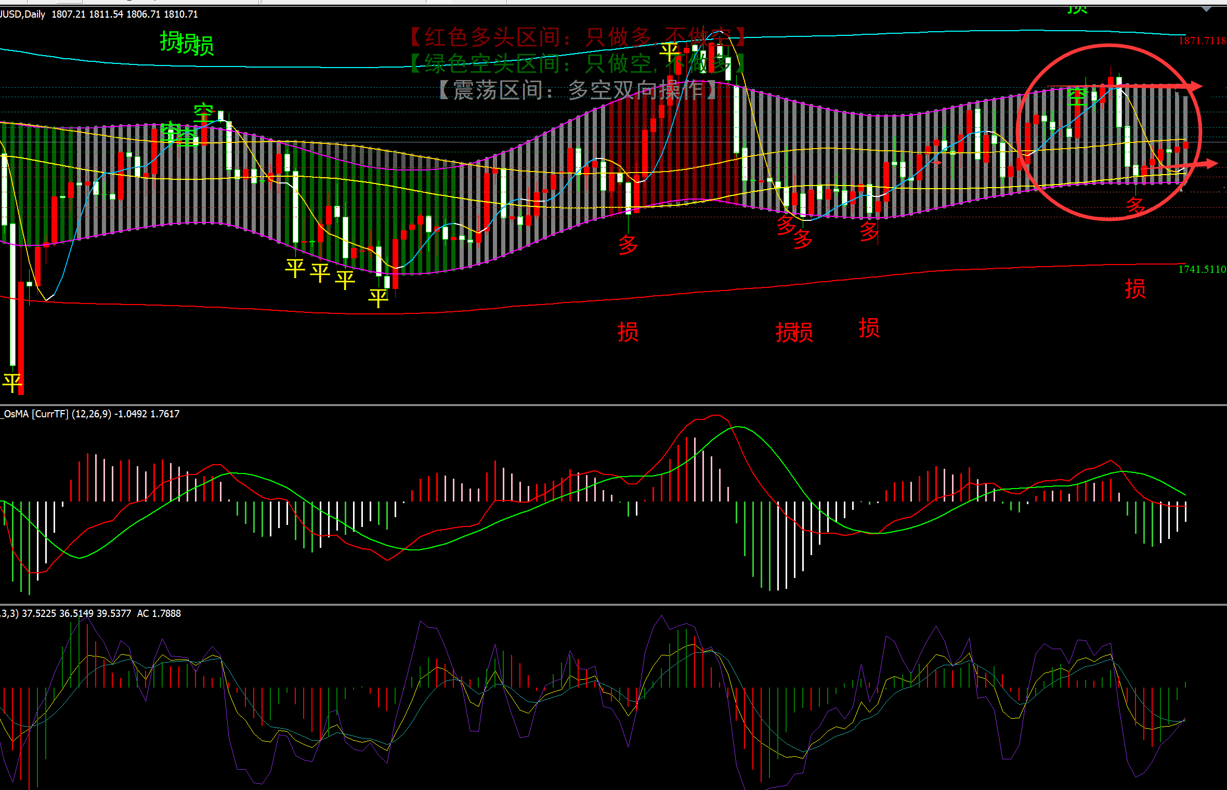The height and width of the screenshot is (790, 1227).
Task: Click divider between price chart and OsMA
Action: point(613,405)
